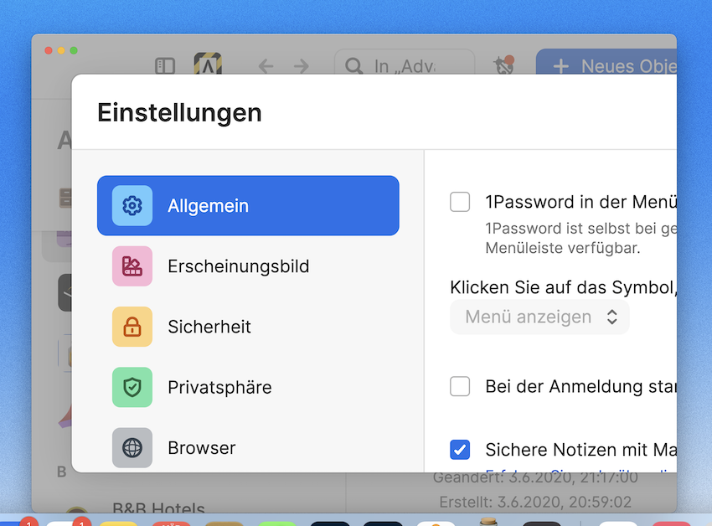Check the Bei der Anmeldung starten box
Image resolution: width=712 pixels, height=526 pixels.
coord(460,386)
